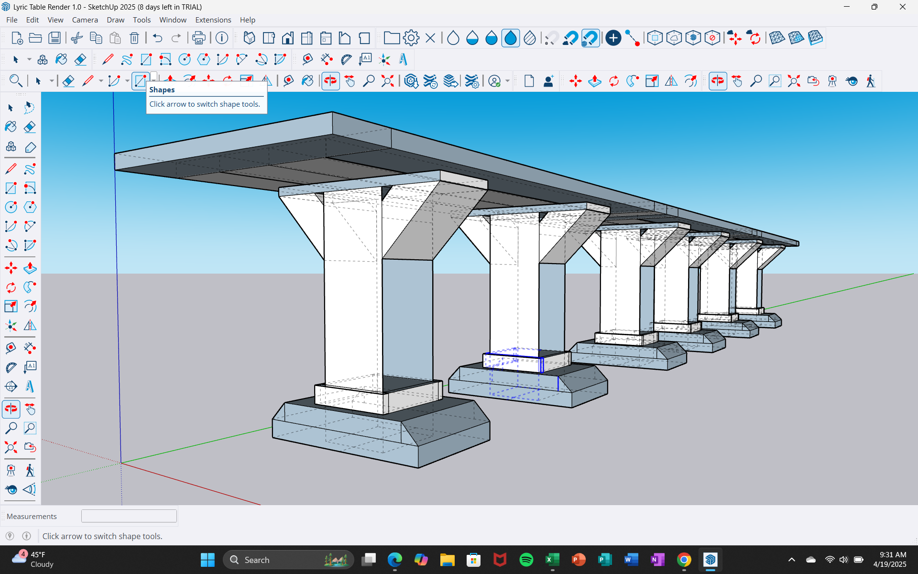Activate the Walk tool in top-right toolbar
This screenshot has width=918, height=574.
pyautogui.click(x=871, y=81)
